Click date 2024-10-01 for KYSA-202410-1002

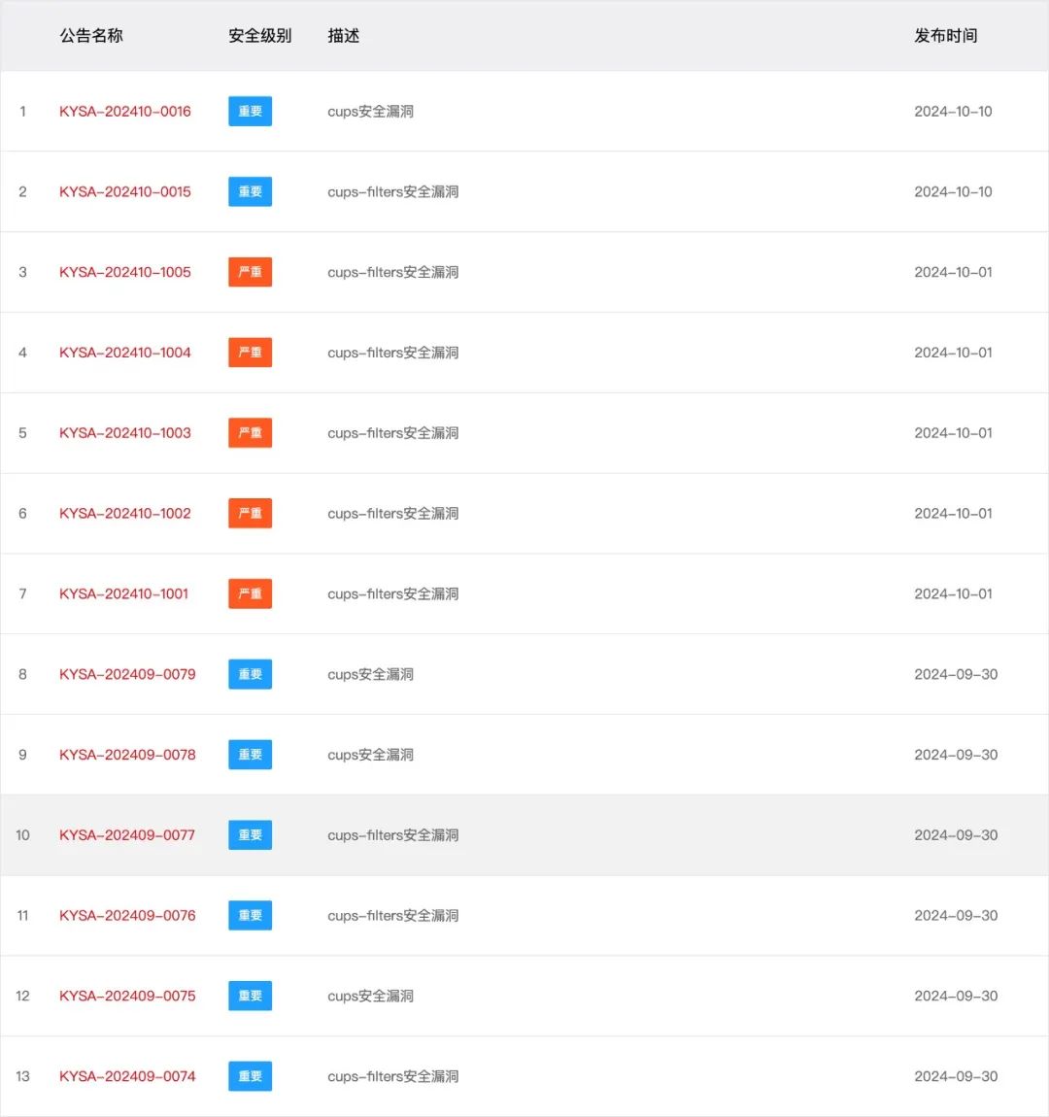pos(953,514)
